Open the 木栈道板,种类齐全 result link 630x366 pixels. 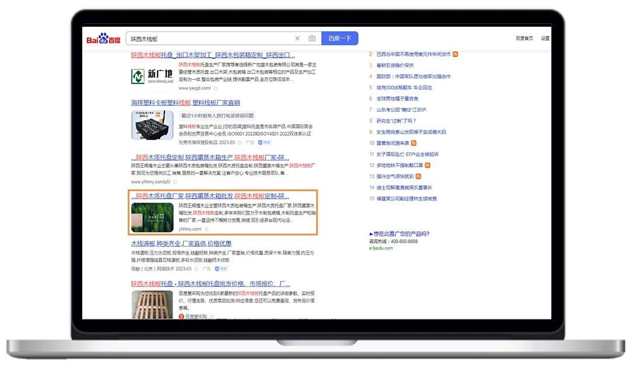click(181, 244)
